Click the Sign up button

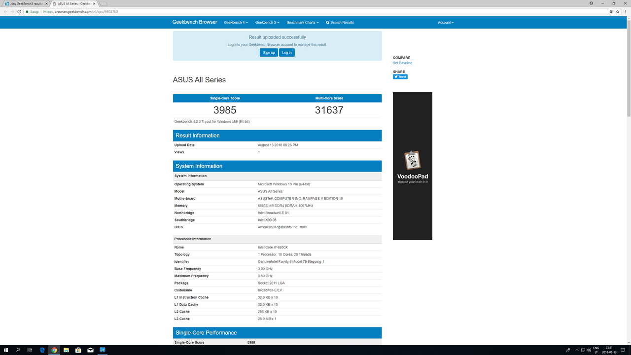click(269, 52)
